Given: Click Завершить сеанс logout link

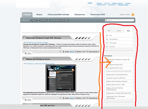Looking at the screenshot, I should [x=123, y=5].
